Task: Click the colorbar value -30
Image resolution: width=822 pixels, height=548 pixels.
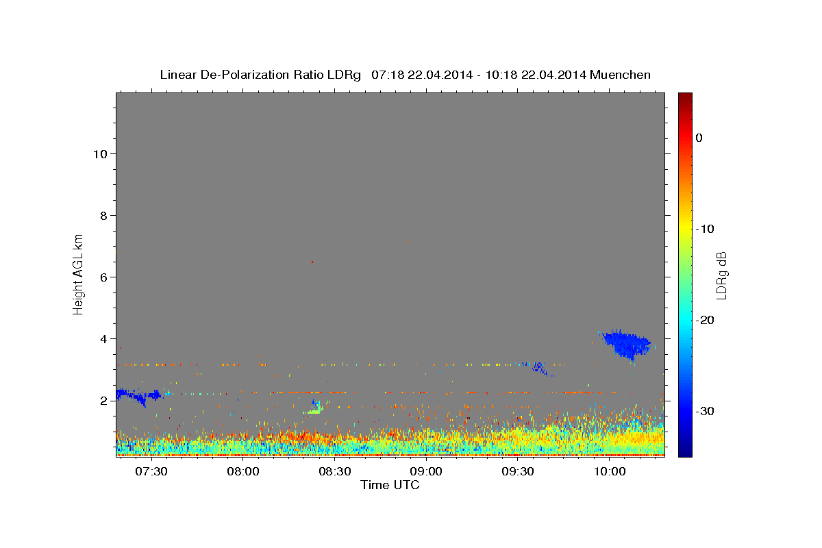Action: click(705, 411)
